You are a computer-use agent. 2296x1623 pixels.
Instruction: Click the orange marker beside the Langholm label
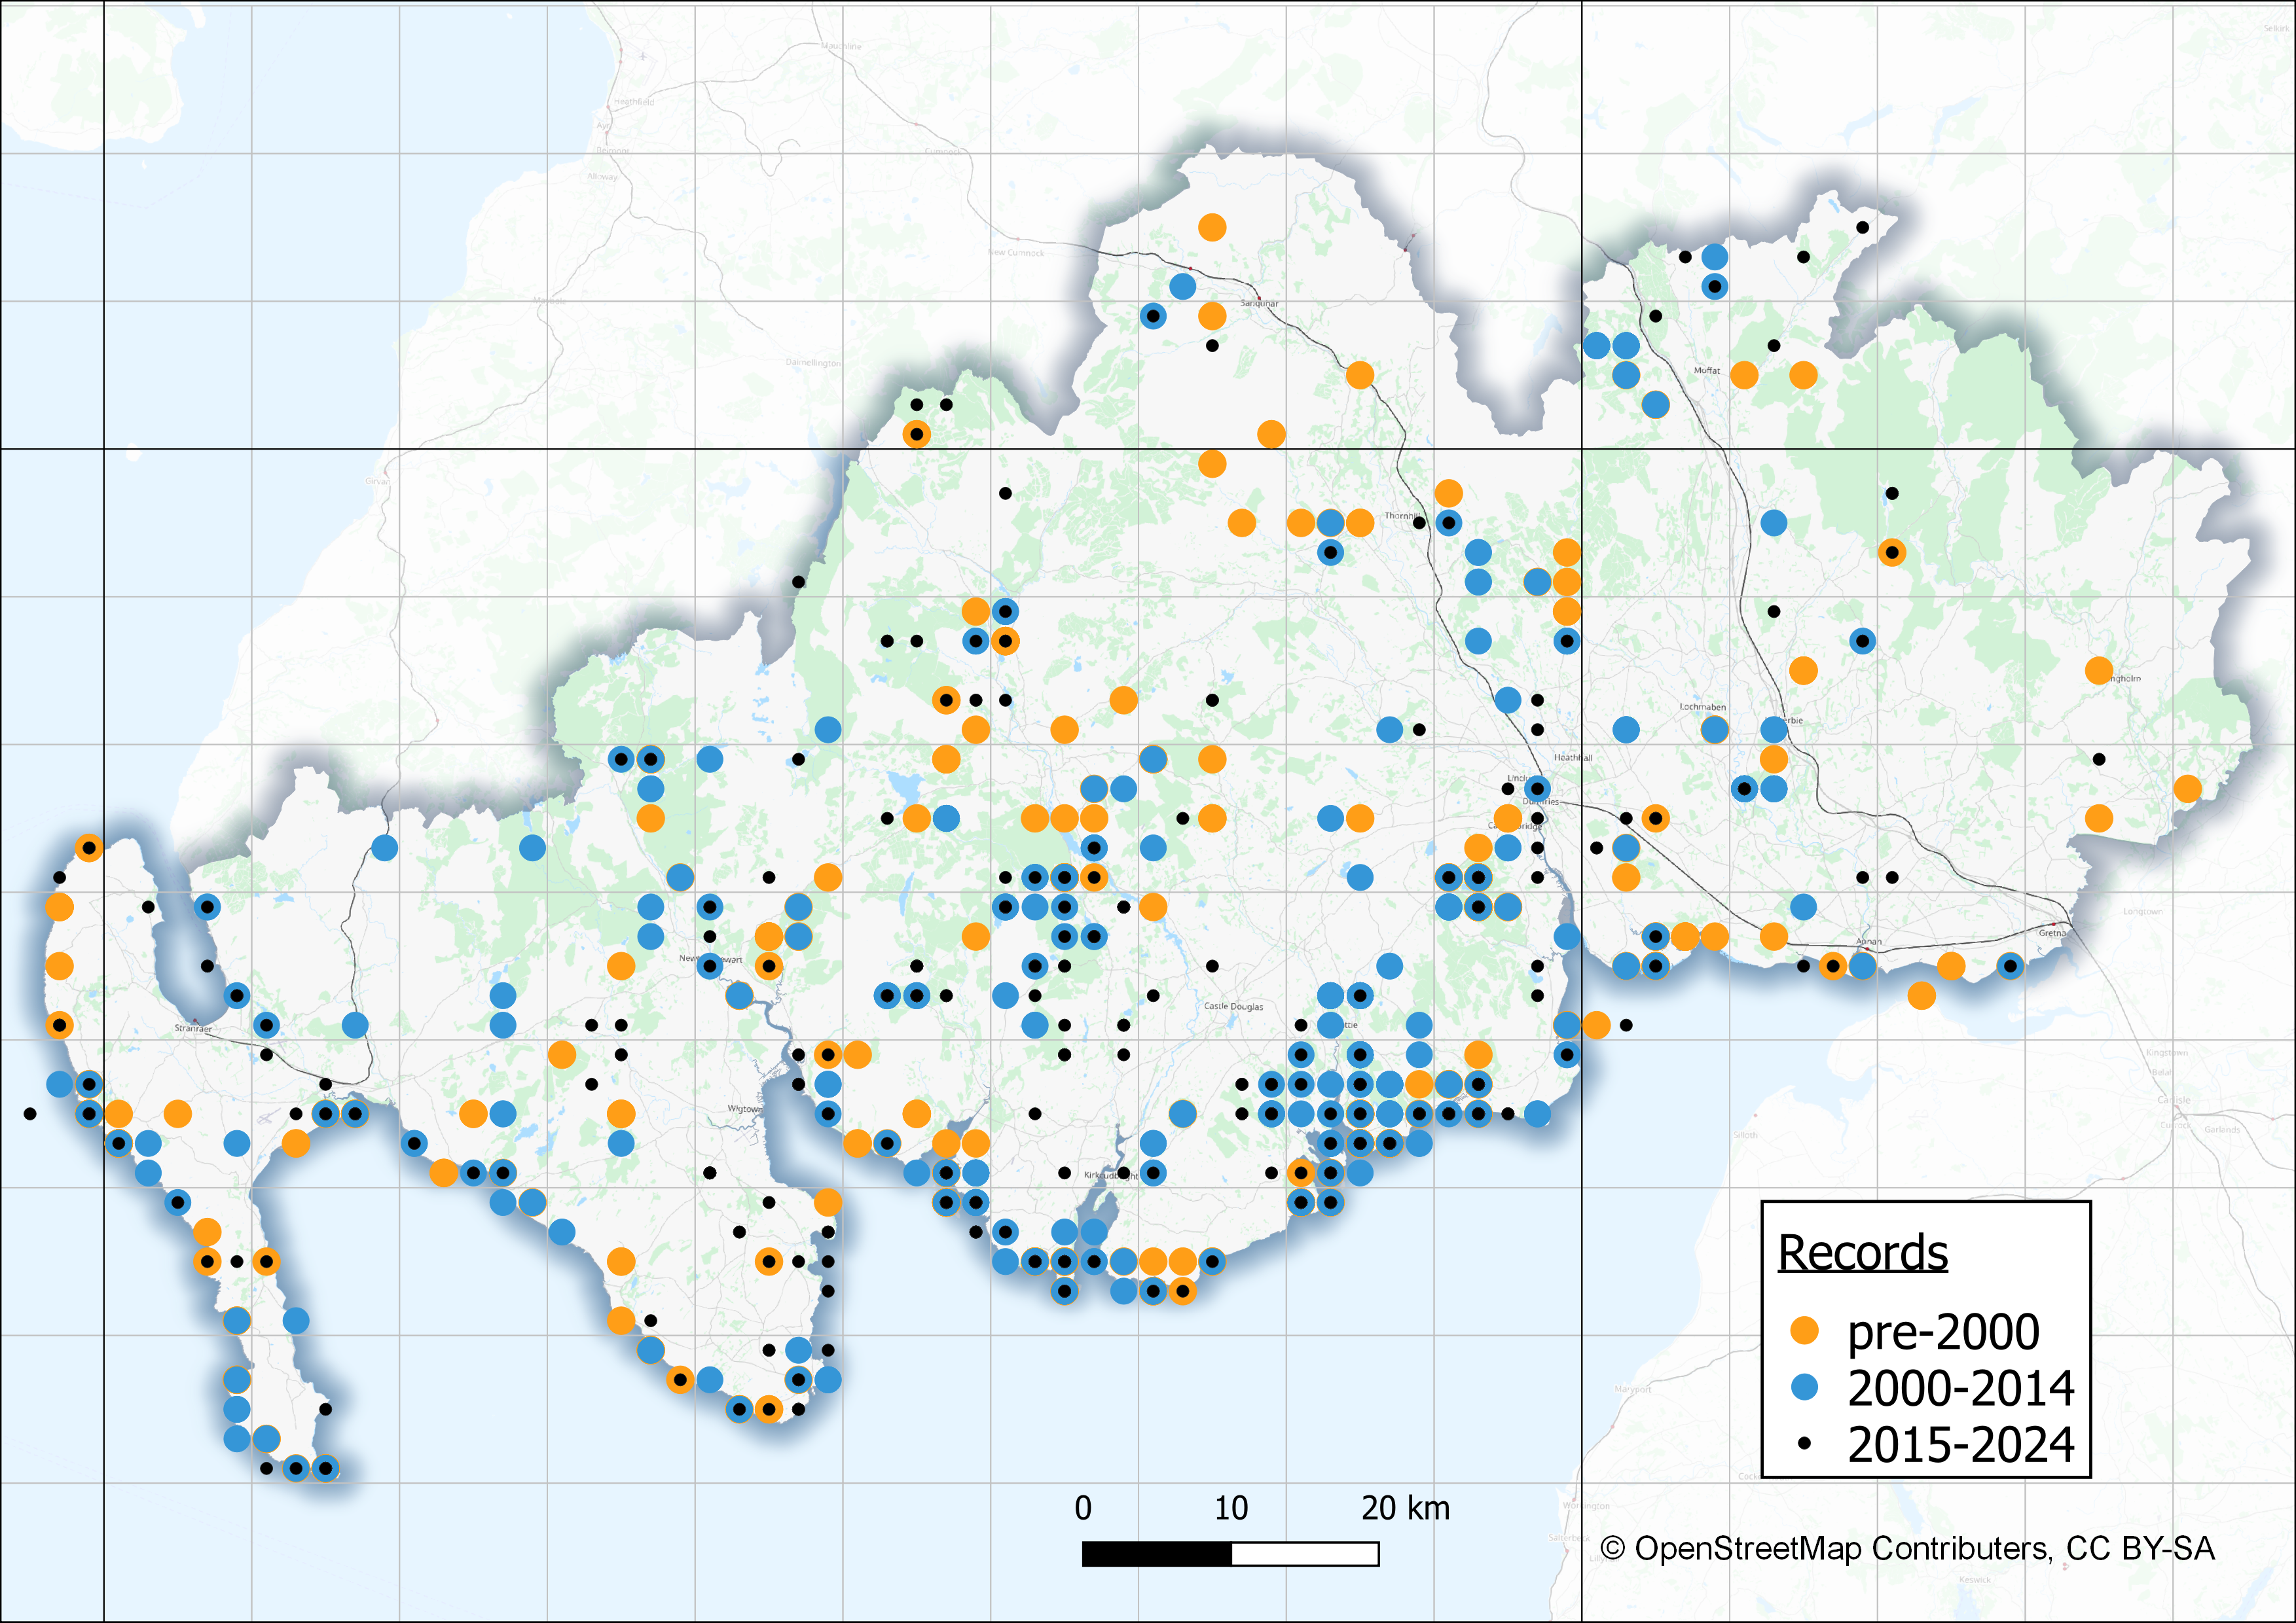click(x=2099, y=671)
